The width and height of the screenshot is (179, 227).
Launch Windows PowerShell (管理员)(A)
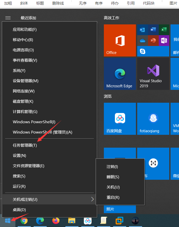pos(49,132)
